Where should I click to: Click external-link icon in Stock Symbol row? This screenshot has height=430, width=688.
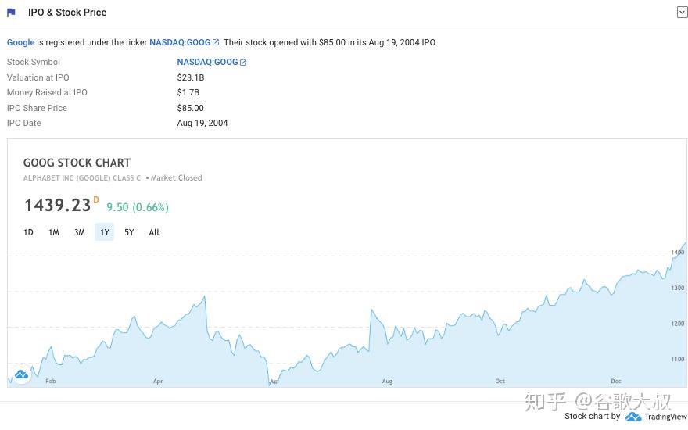point(243,63)
